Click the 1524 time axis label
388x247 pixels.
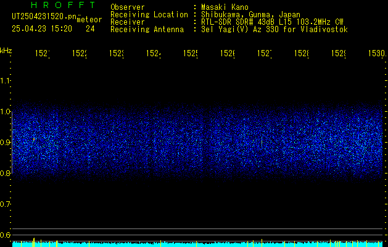coord(154,54)
